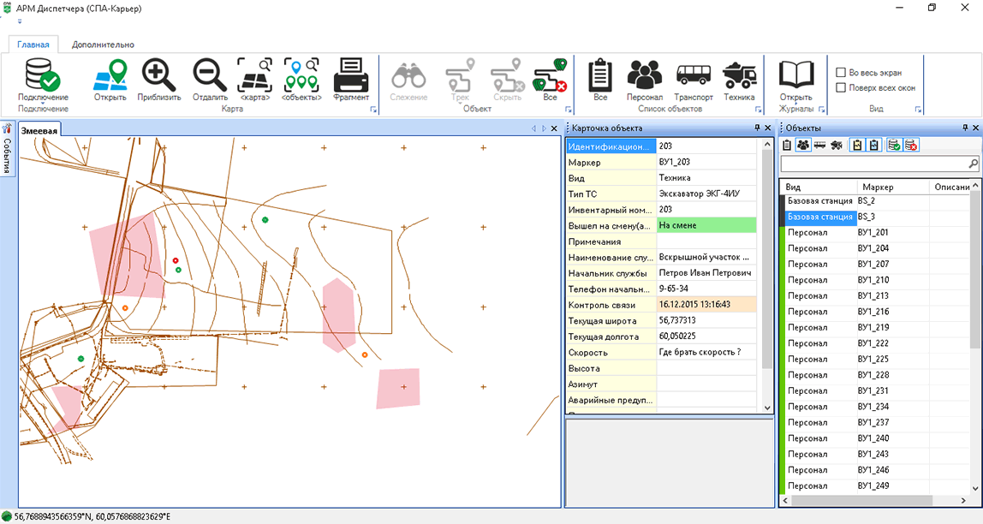Image resolution: width=983 pixels, height=524 pixels.
Task: Click the plain clipboard icon in the Объекты panel
Action: coord(787,146)
